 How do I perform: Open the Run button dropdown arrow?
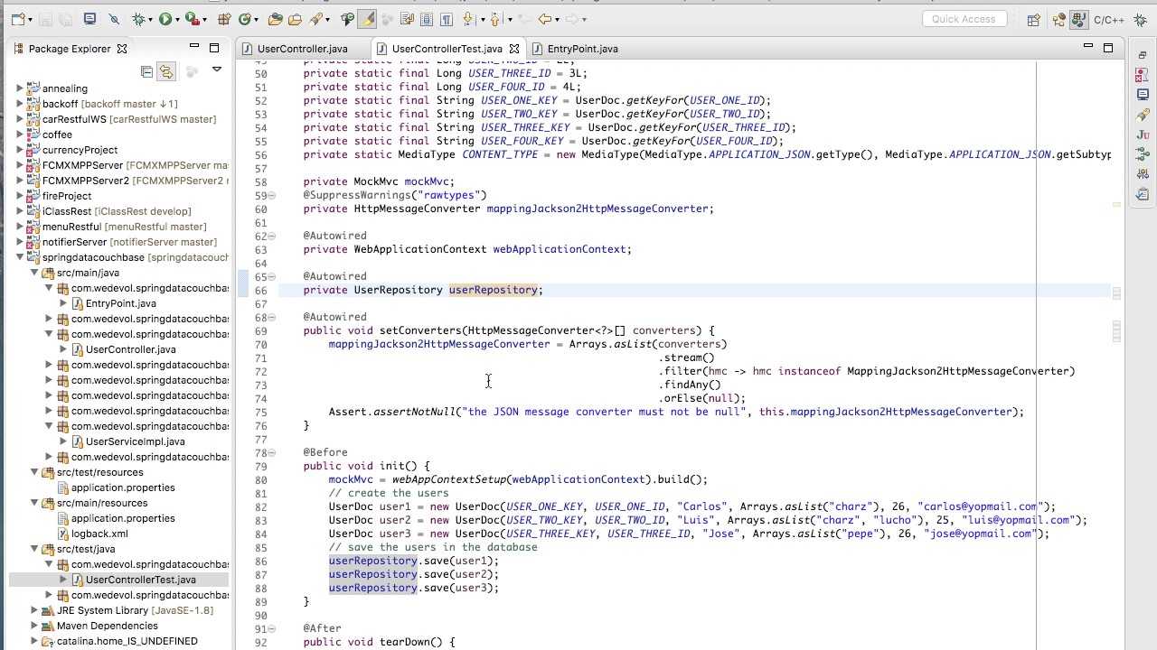click(177, 19)
